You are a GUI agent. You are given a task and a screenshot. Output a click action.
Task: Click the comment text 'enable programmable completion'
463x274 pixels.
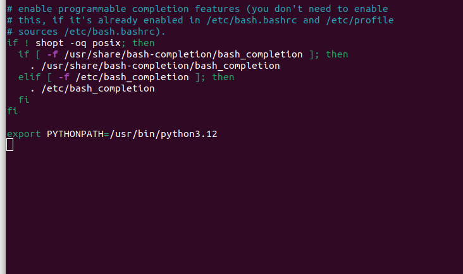[x=103, y=9]
